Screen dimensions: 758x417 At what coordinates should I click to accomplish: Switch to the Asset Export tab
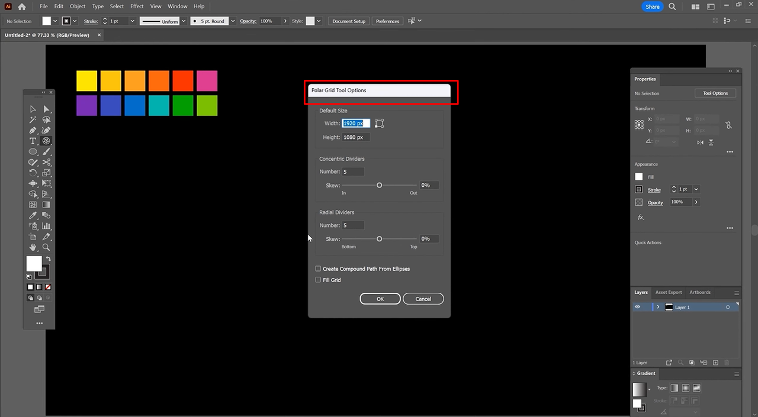(x=669, y=292)
